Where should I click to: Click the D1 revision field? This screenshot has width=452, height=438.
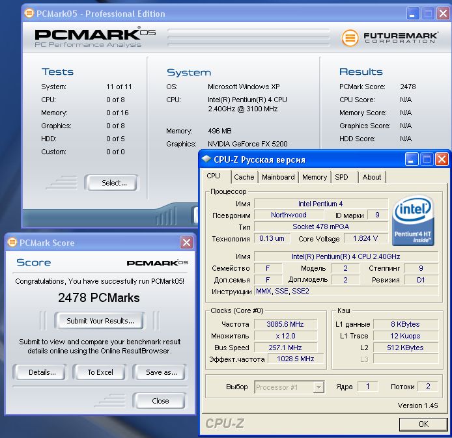(421, 280)
